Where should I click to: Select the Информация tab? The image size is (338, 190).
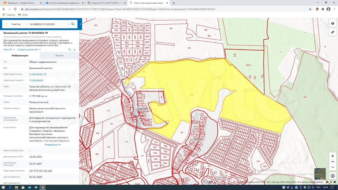pyautogui.click(x=20, y=55)
